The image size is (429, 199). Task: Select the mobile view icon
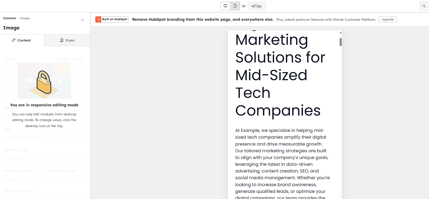[x=235, y=6]
